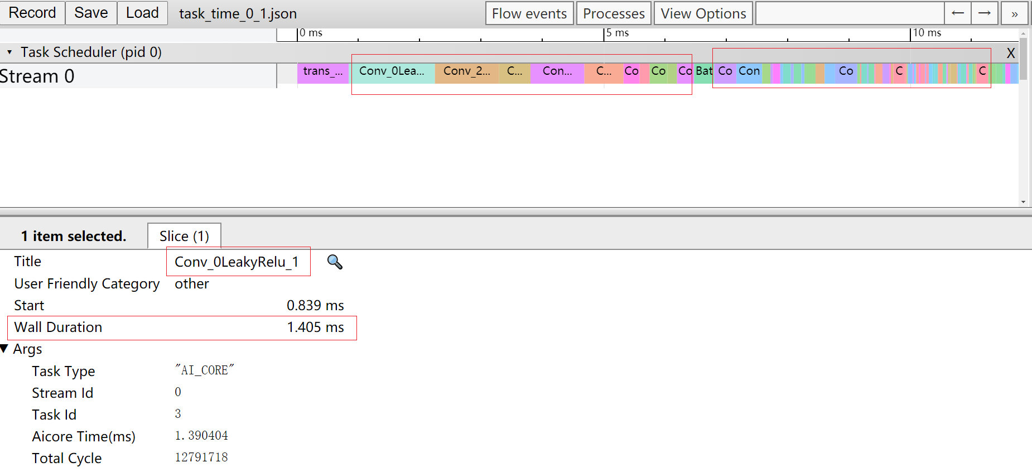Collapse the Task Scheduler (pid 0) process

(x=9, y=52)
